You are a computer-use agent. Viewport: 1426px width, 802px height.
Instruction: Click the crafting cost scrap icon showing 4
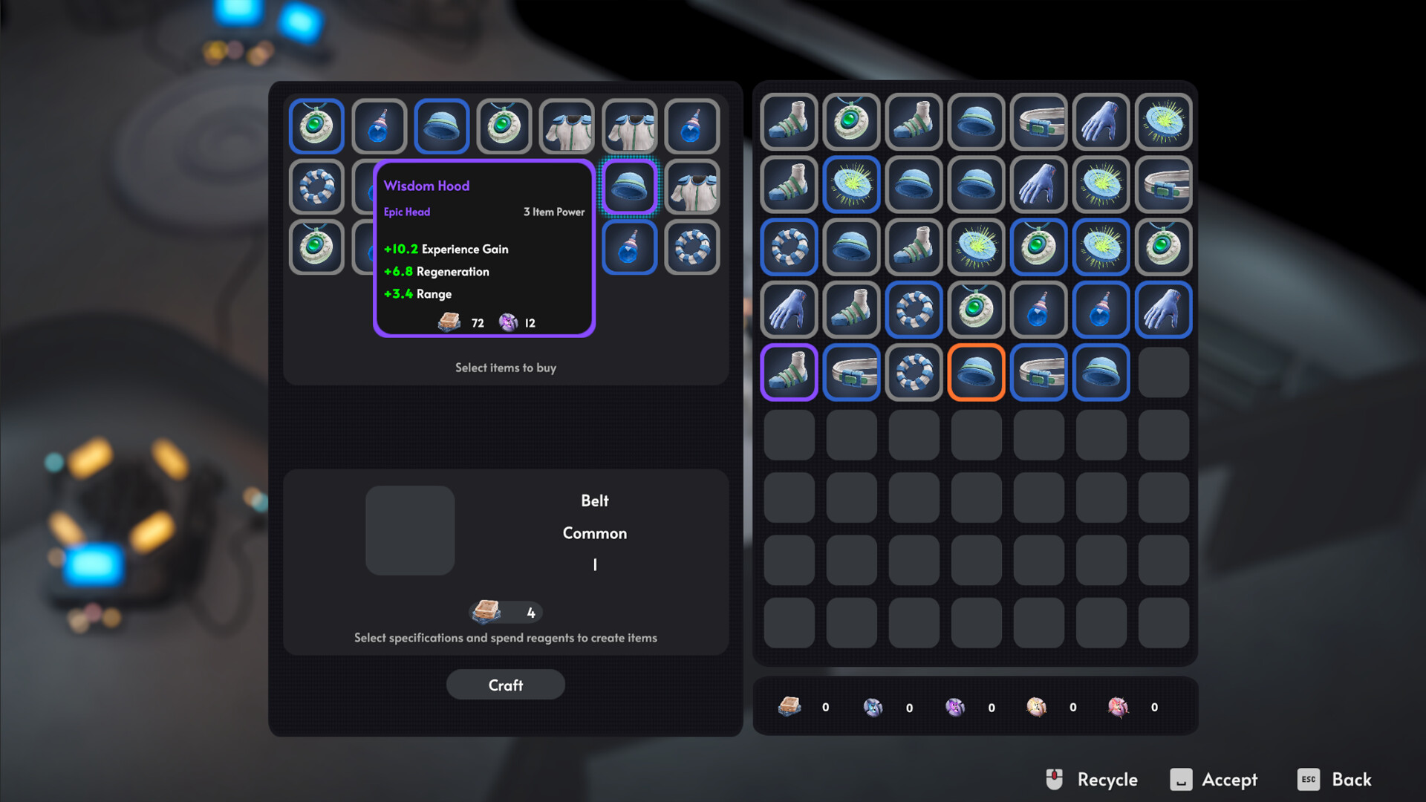[486, 612]
